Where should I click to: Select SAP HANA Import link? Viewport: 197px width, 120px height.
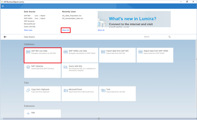(43, 18)
